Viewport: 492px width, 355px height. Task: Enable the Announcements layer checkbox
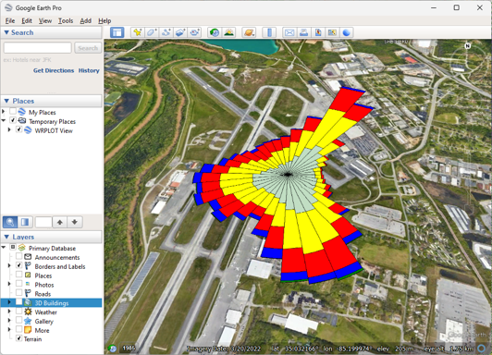coord(18,256)
